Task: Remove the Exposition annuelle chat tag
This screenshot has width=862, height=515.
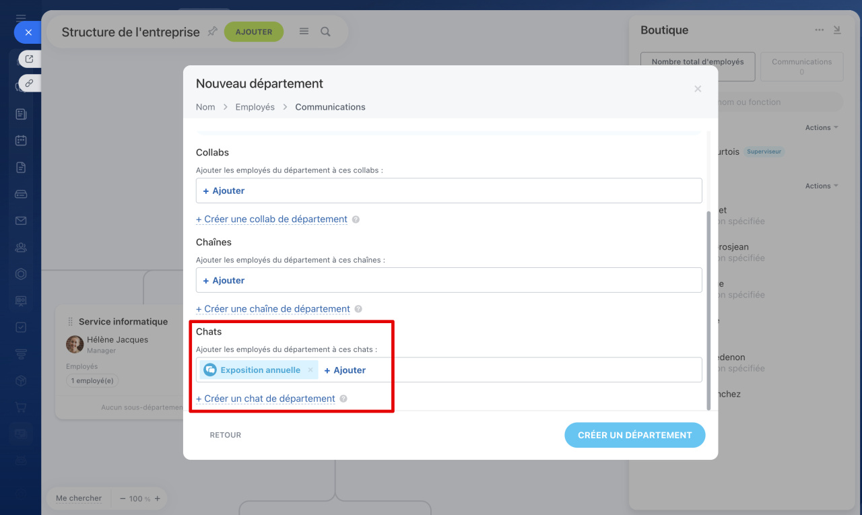Action: point(310,370)
